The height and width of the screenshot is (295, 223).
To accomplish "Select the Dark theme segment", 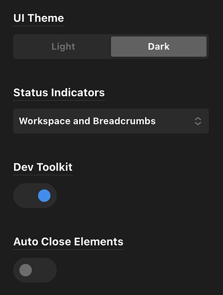I will click(x=159, y=47).
